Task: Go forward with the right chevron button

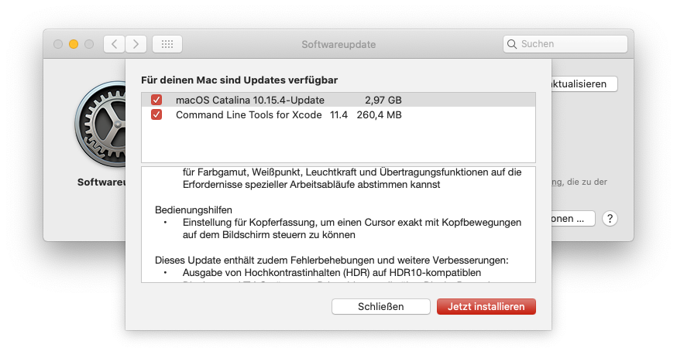Action: pos(136,44)
